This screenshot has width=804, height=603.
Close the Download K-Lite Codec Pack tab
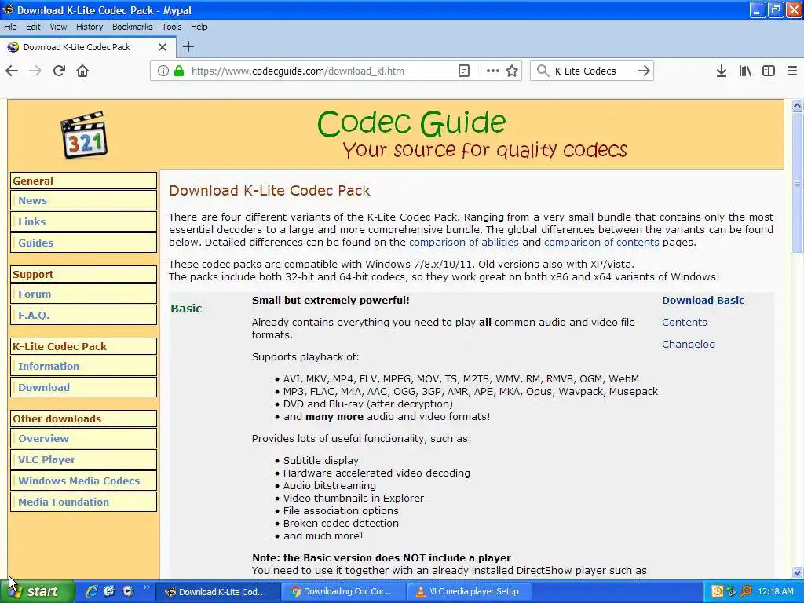[163, 47]
